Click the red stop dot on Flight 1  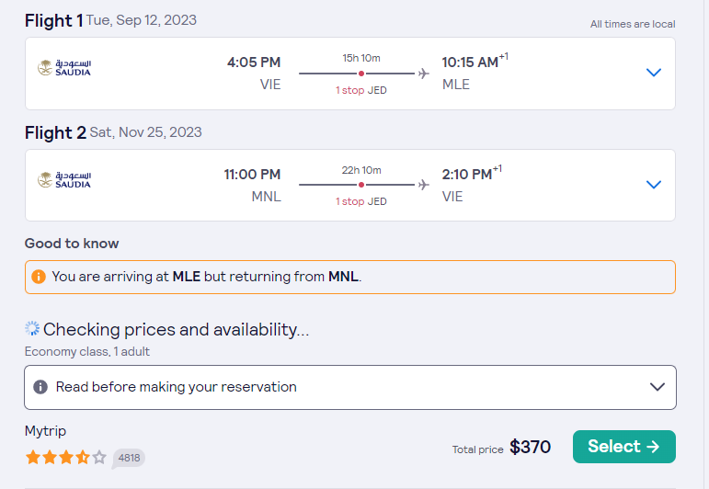pyautogui.click(x=360, y=74)
